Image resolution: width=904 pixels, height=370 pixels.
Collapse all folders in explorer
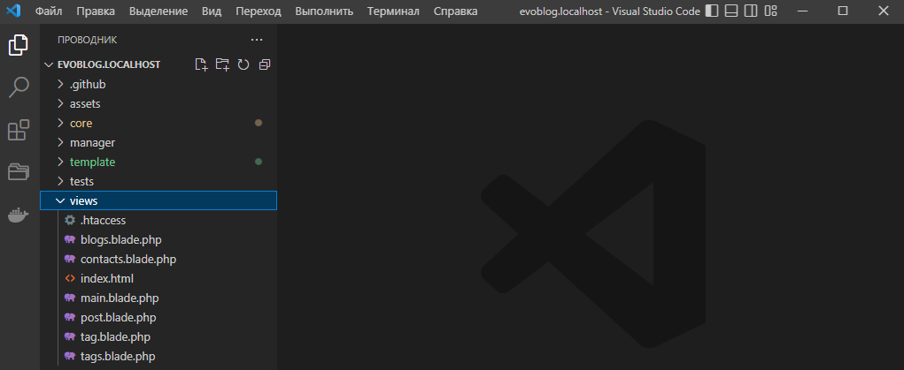(x=264, y=64)
